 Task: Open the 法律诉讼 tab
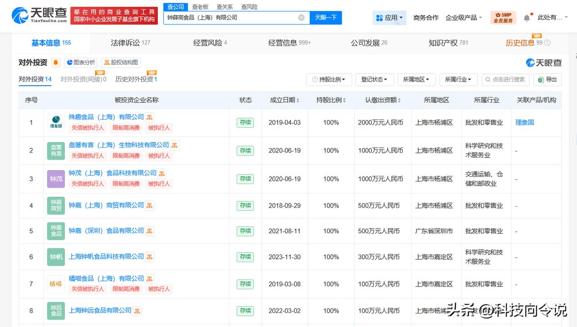(x=131, y=43)
